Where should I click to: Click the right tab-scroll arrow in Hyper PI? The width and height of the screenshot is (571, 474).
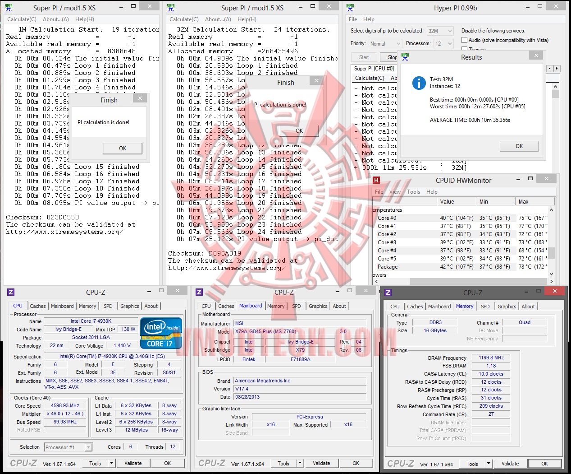[557, 69]
